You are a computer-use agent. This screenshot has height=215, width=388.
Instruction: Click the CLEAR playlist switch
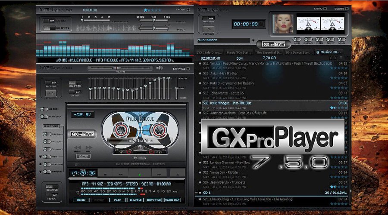308,40
